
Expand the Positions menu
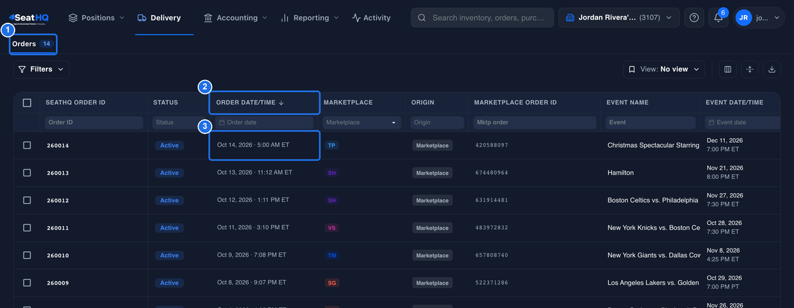tap(96, 18)
